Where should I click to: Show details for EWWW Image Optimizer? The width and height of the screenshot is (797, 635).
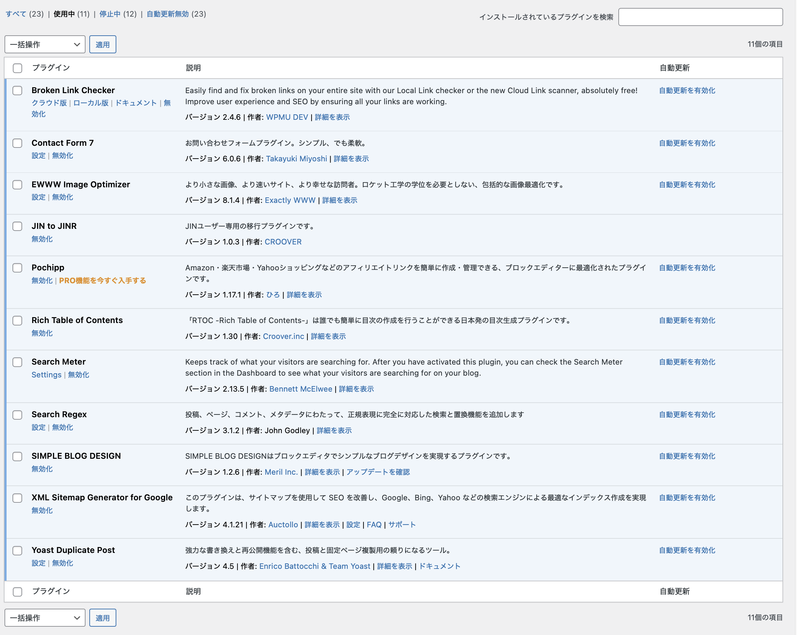pos(340,200)
